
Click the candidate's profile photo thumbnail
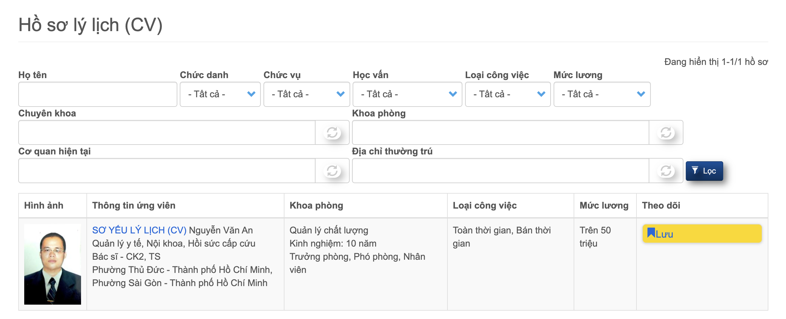coord(52,264)
